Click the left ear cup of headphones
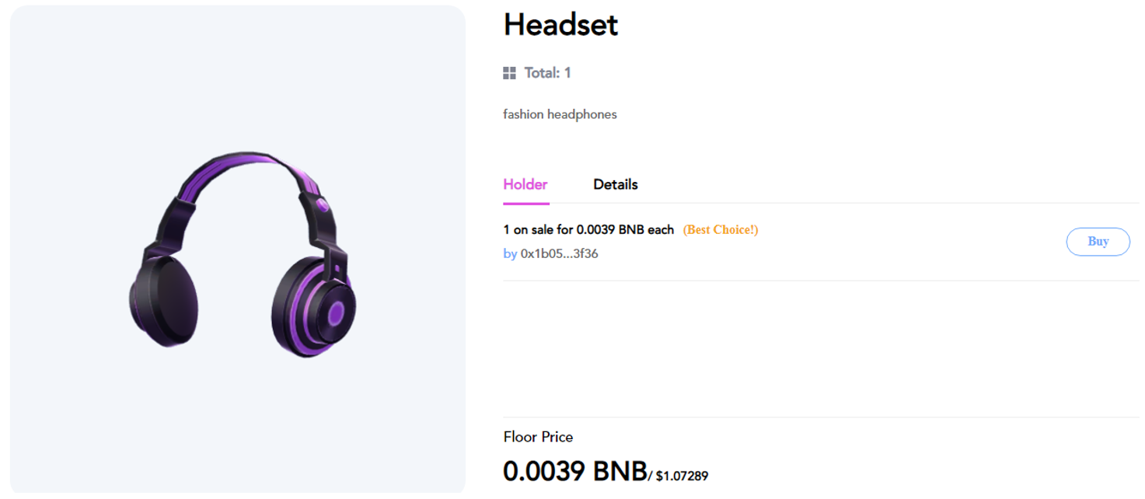The image size is (1145, 499). (x=163, y=298)
